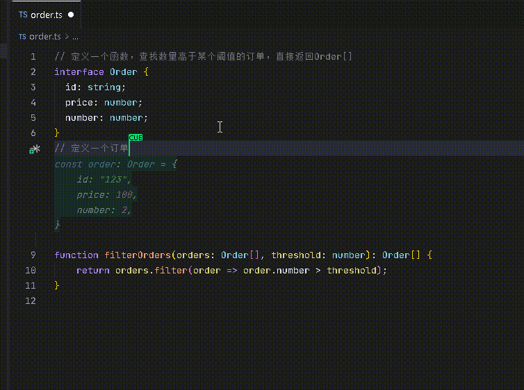Click line number 2 in the gutter
The height and width of the screenshot is (390, 524).
tap(33, 72)
